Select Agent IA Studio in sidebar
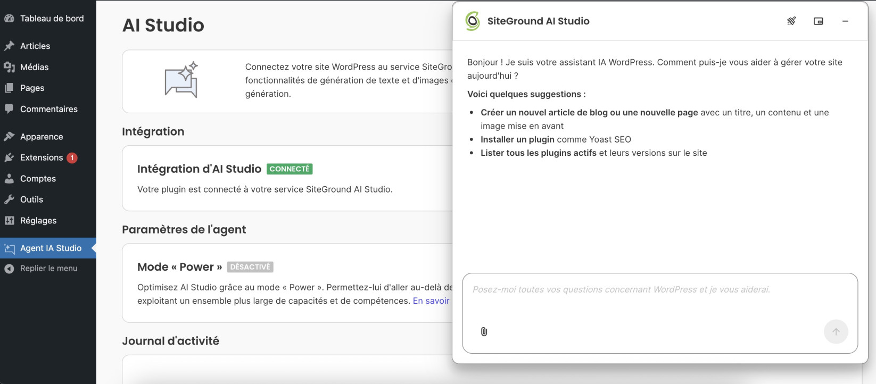Image resolution: width=876 pixels, height=384 pixels. 48,248
